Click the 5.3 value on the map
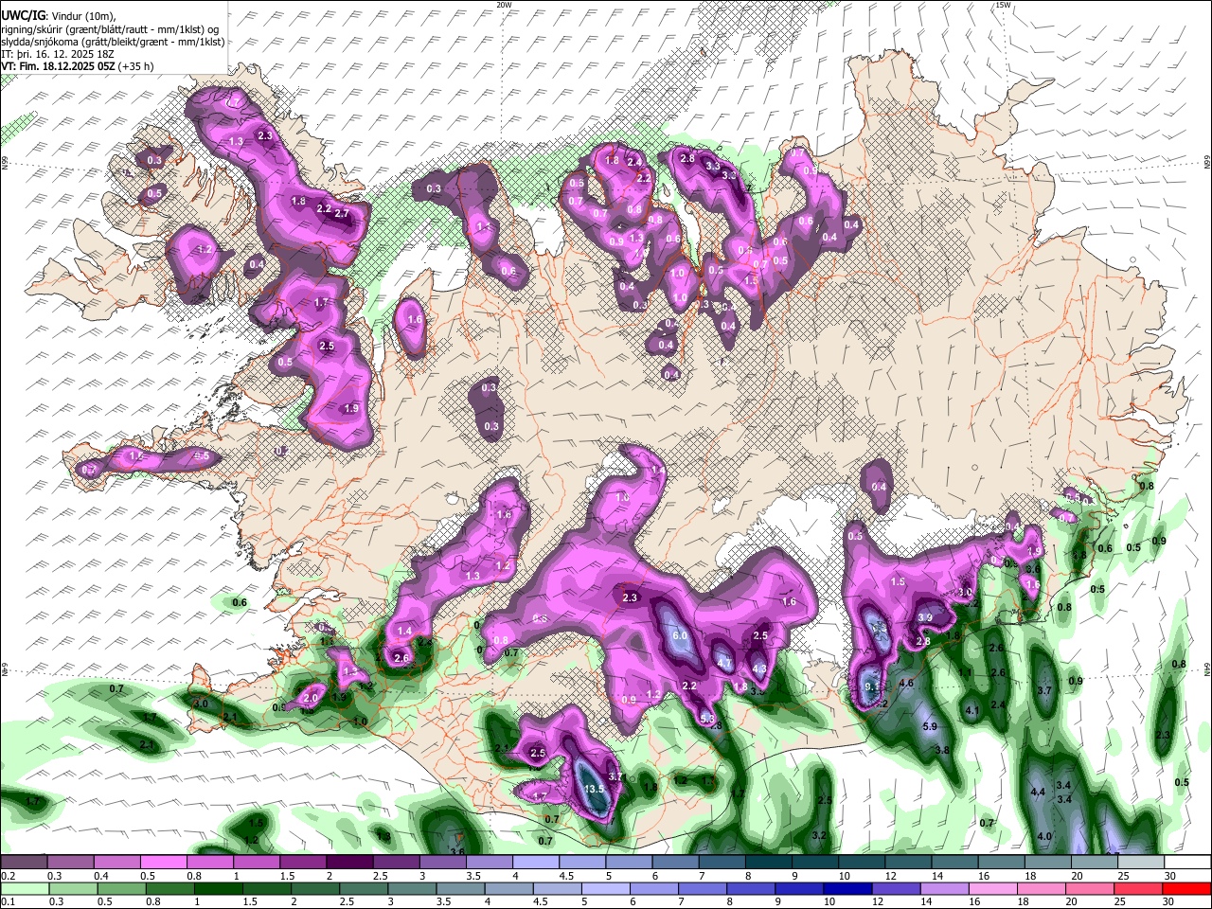Screen dimensions: 1212x909 (707, 719)
